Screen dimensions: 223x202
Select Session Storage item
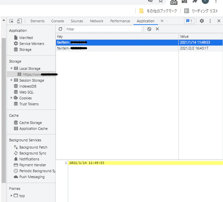pos(31,80)
